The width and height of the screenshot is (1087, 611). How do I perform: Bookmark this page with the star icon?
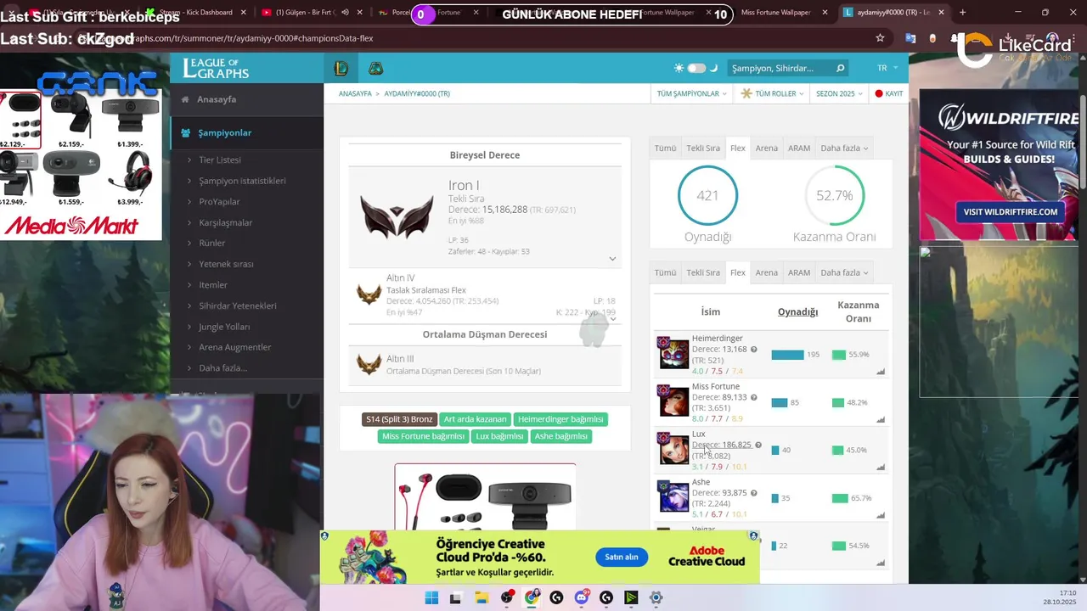880,38
